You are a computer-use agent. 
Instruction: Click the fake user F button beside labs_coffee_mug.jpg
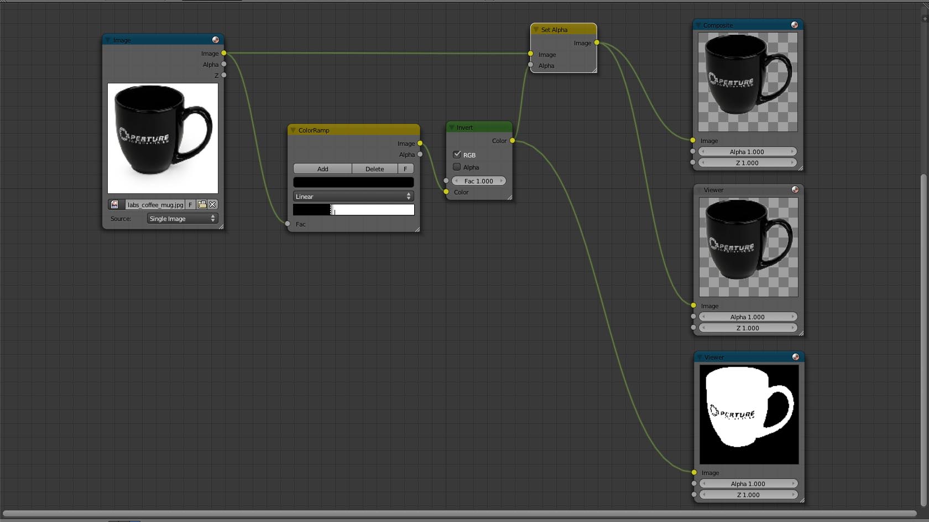coord(190,204)
